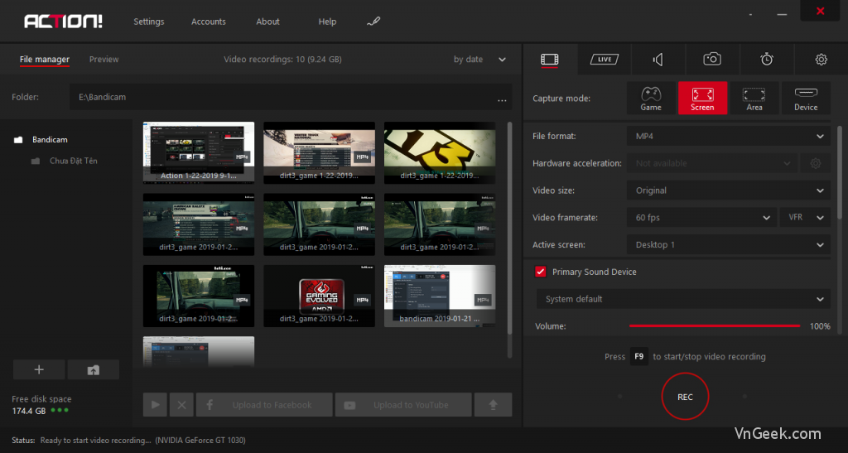Minimize the Action! window
This screenshot has width=848, height=453.
point(782,15)
